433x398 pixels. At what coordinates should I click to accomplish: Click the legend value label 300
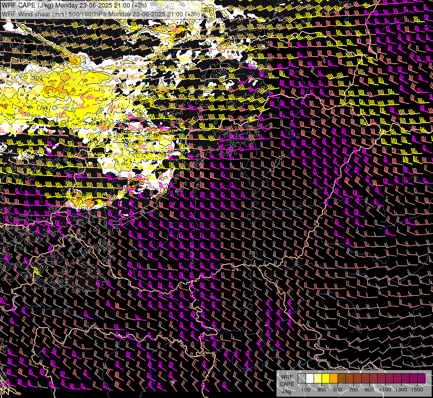[x=322, y=390]
